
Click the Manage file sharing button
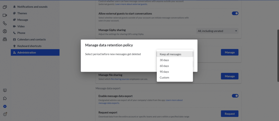click(229, 76)
